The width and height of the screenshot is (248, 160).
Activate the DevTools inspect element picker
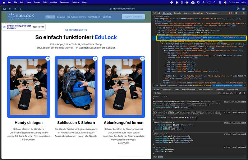[155, 13]
